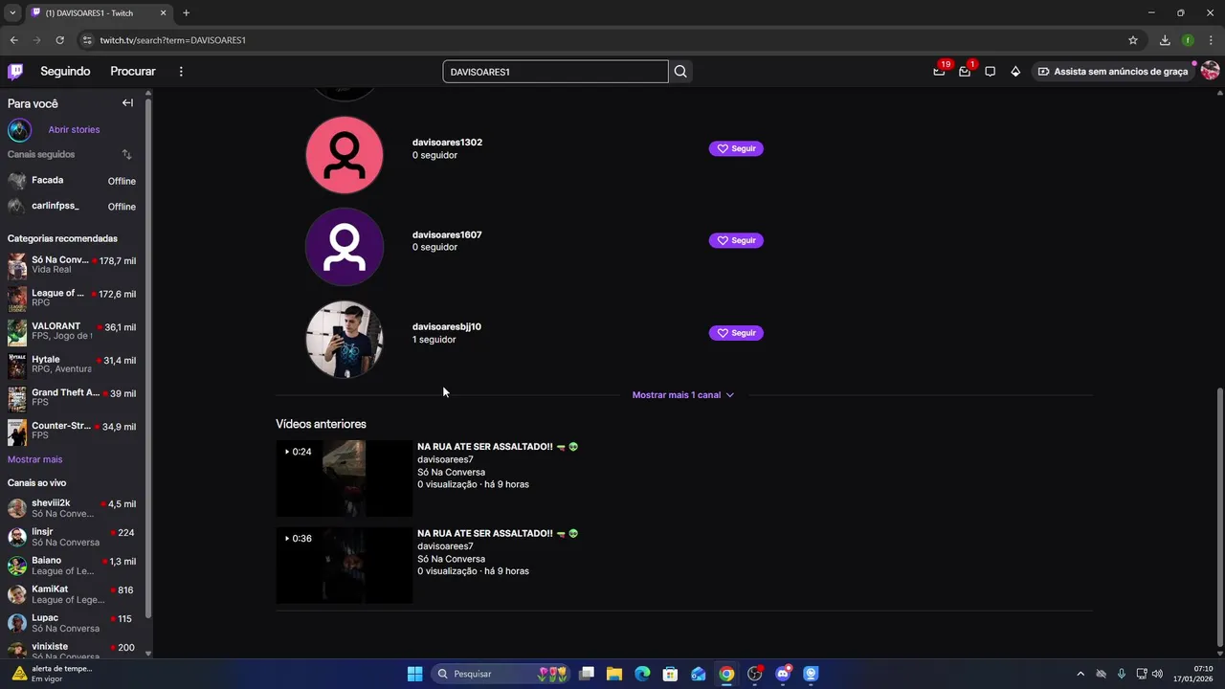This screenshot has width=1225, height=689.
Task: Open weather alert taskbar widget
Action: point(53,674)
